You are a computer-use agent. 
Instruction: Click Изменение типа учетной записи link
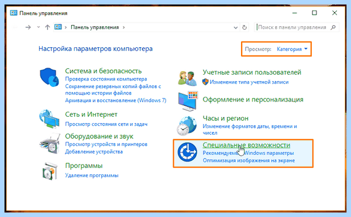(249, 82)
